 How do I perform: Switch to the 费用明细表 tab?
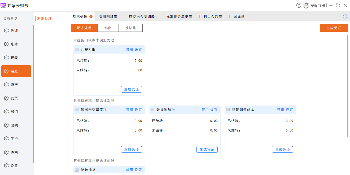108,17
